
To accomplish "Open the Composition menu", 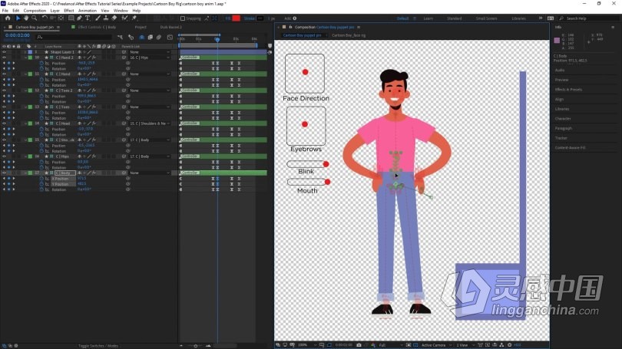I will (35, 11).
